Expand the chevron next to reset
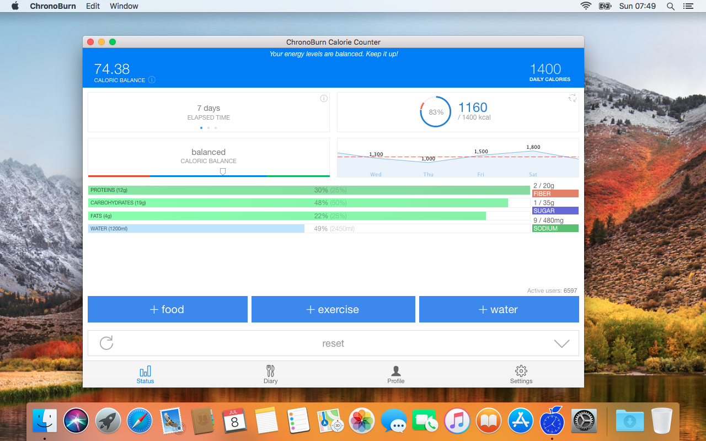The image size is (706, 441). coord(561,343)
